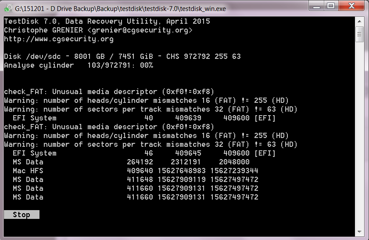Click the scrollbar down arrow
The width and height of the screenshot is (369, 240).
click(x=359, y=232)
